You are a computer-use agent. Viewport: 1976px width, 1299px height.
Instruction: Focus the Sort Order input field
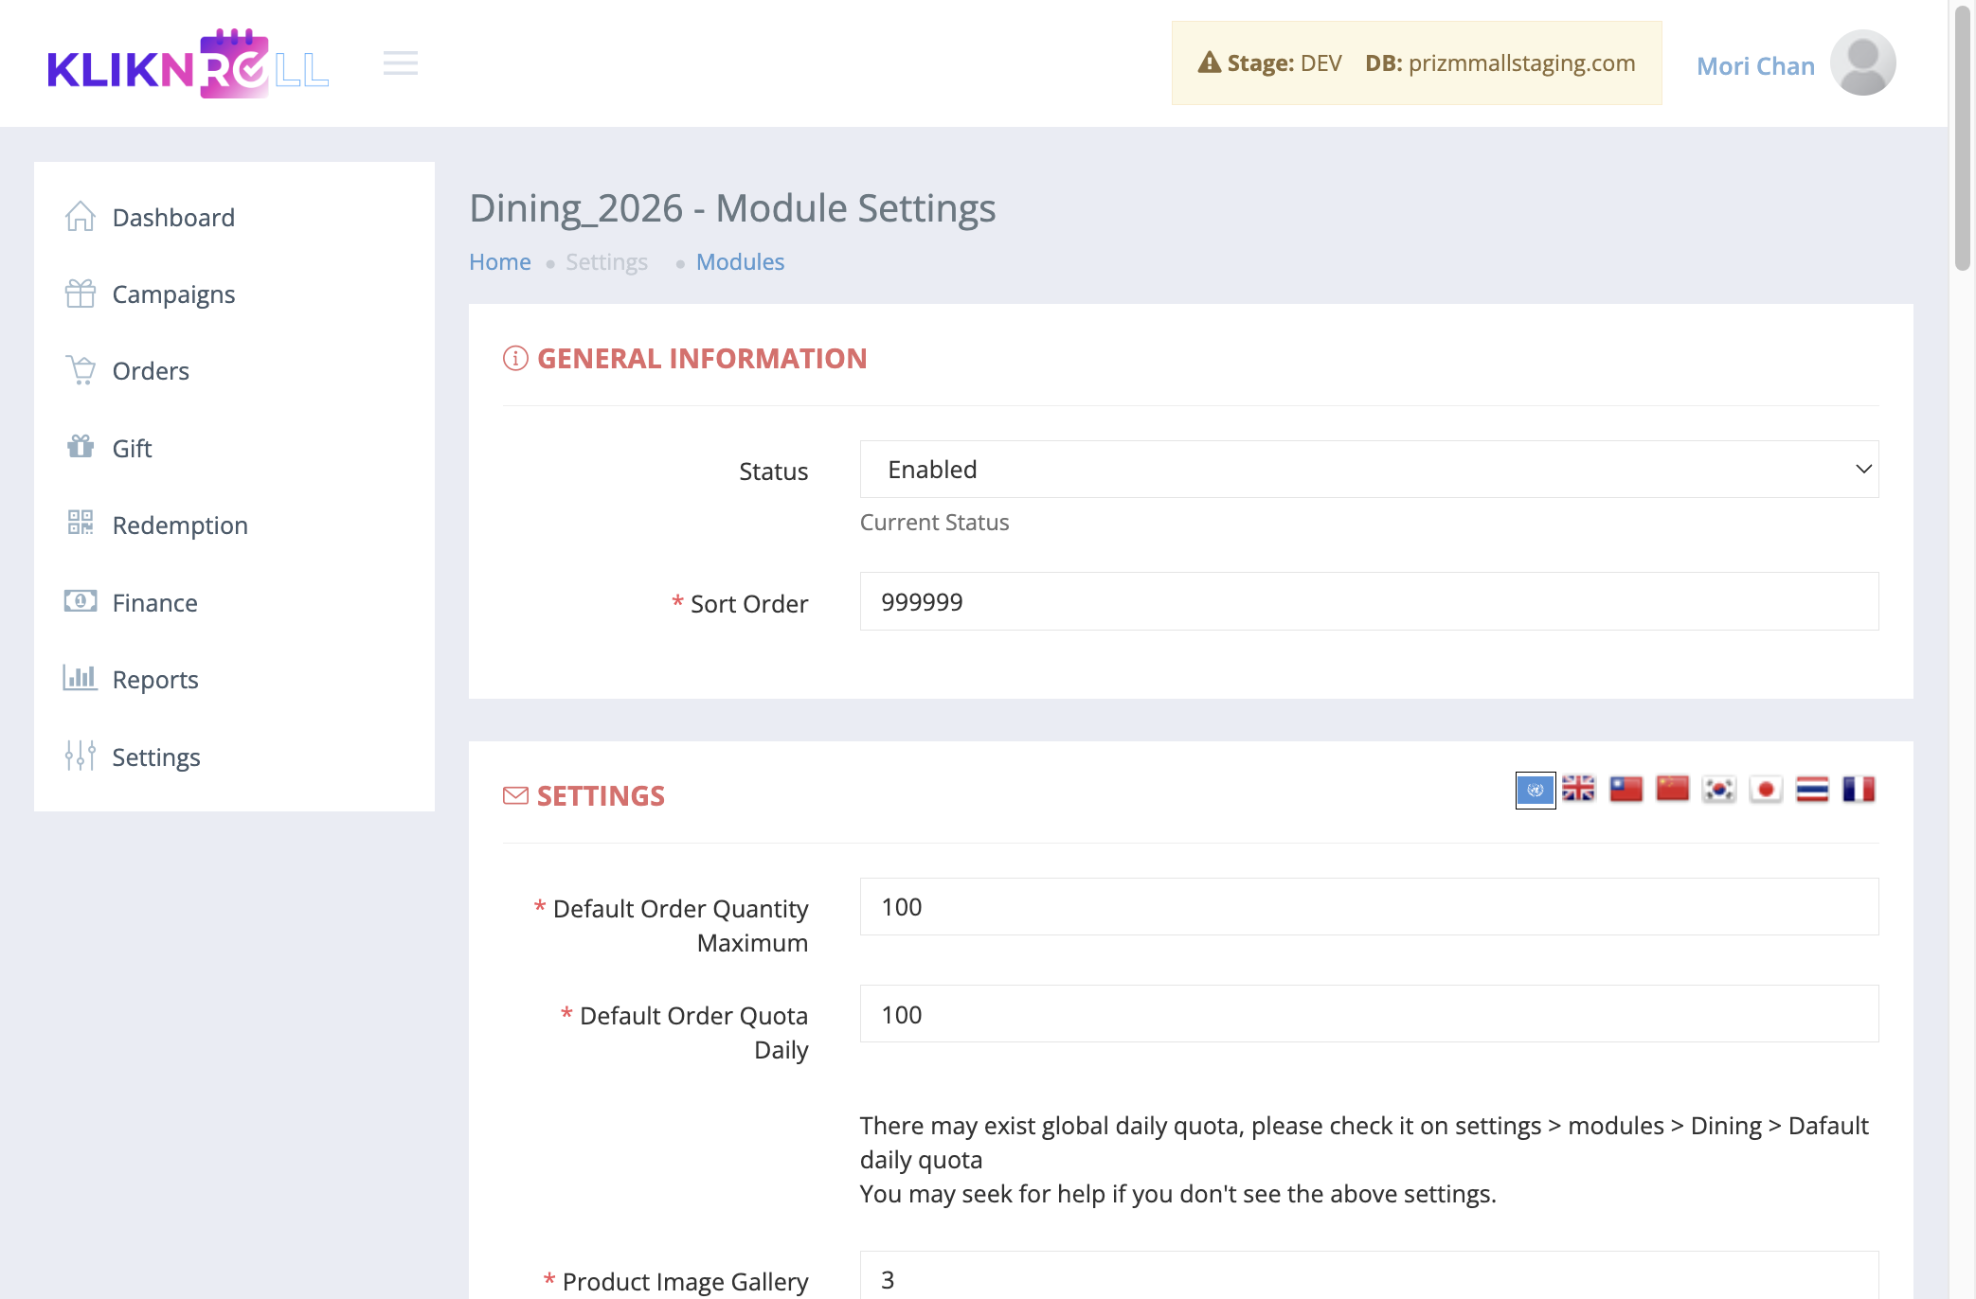point(1369,601)
